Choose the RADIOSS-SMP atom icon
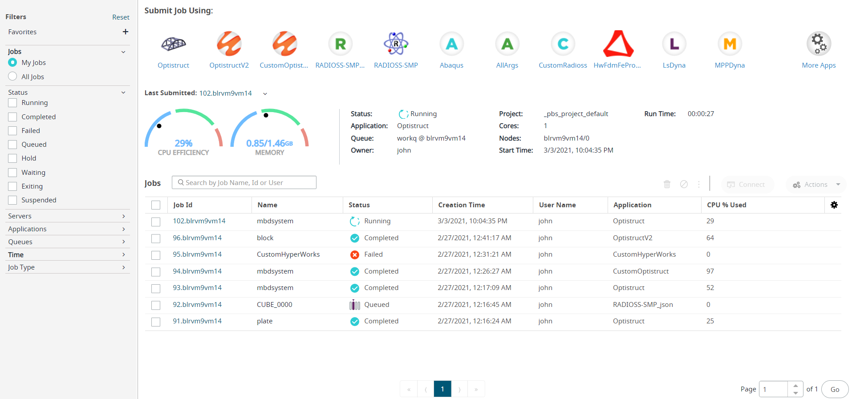 click(x=396, y=44)
